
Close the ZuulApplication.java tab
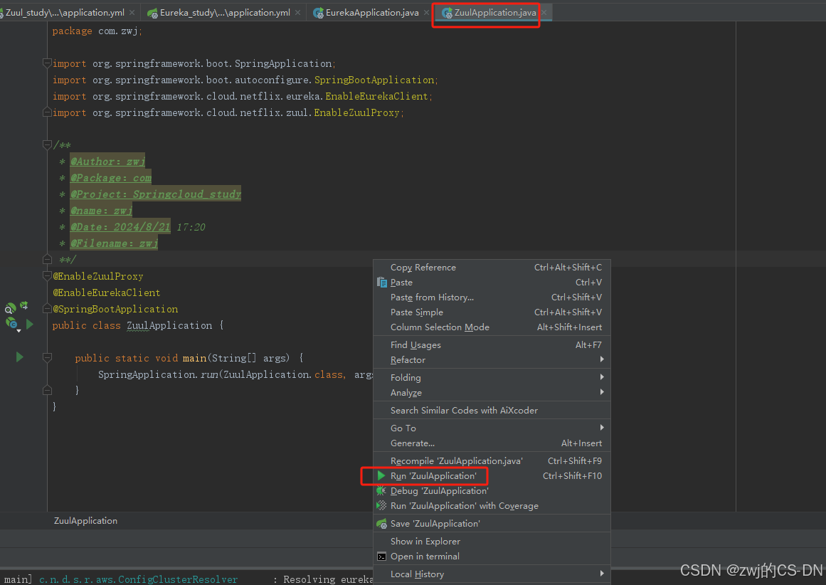coord(544,13)
